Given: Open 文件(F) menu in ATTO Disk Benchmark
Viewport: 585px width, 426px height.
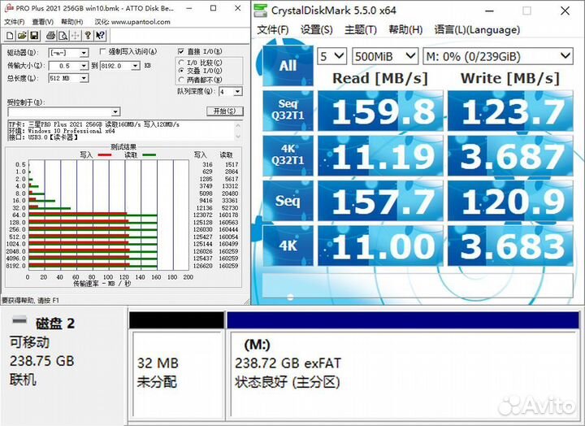Looking at the screenshot, I should click(x=15, y=22).
